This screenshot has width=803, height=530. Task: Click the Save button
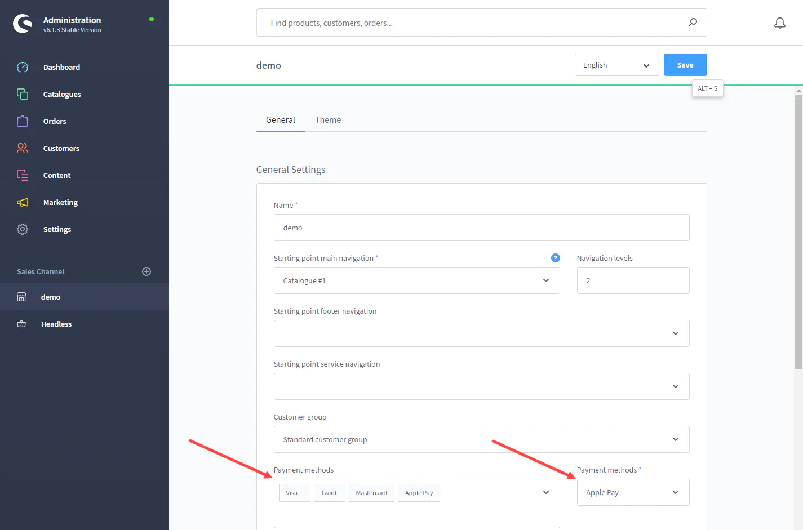click(685, 65)
